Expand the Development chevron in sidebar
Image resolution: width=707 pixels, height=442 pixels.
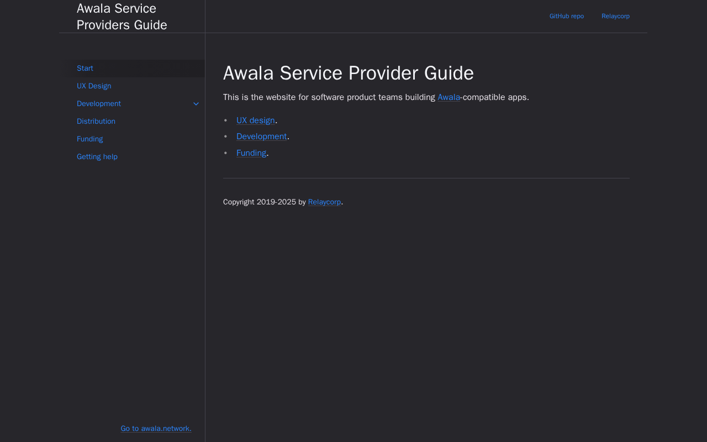[196, 104]
